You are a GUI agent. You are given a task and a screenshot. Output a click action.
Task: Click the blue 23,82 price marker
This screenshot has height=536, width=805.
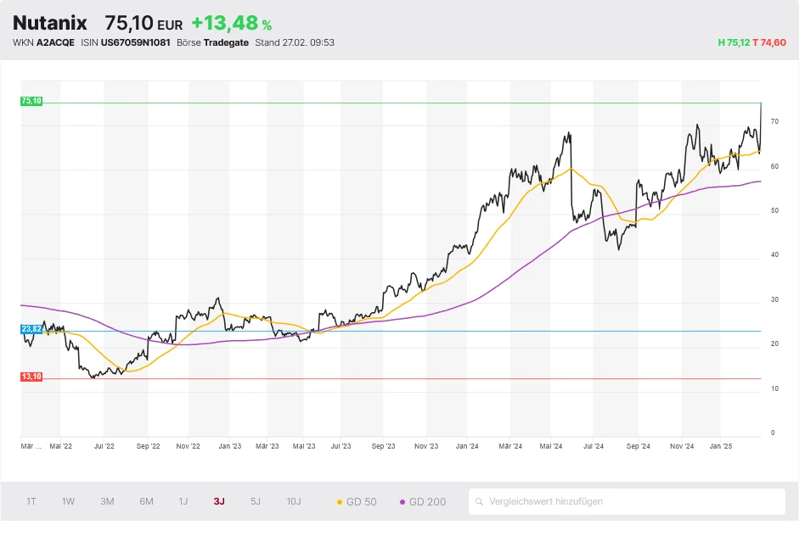coord(31,329)
